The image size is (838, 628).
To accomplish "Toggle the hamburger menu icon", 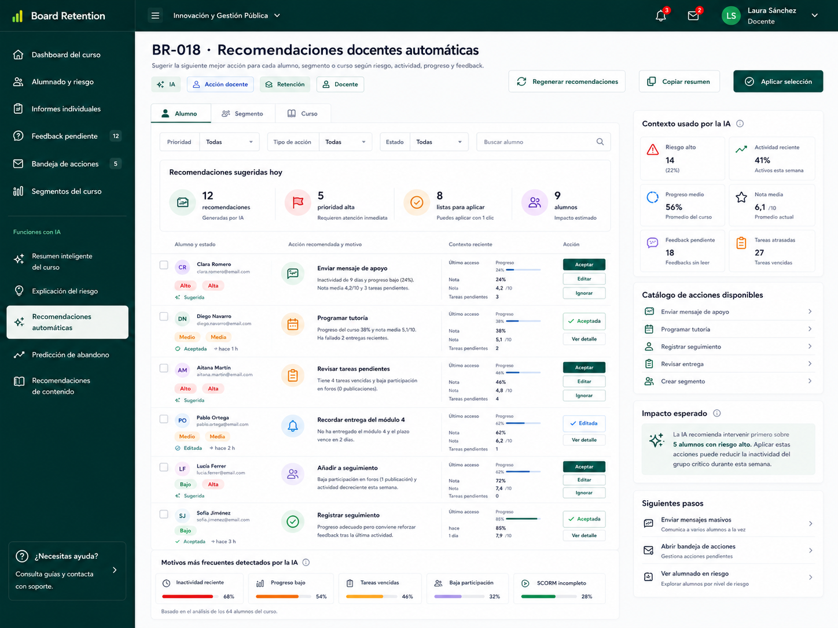I will click(x=155, y=16).
